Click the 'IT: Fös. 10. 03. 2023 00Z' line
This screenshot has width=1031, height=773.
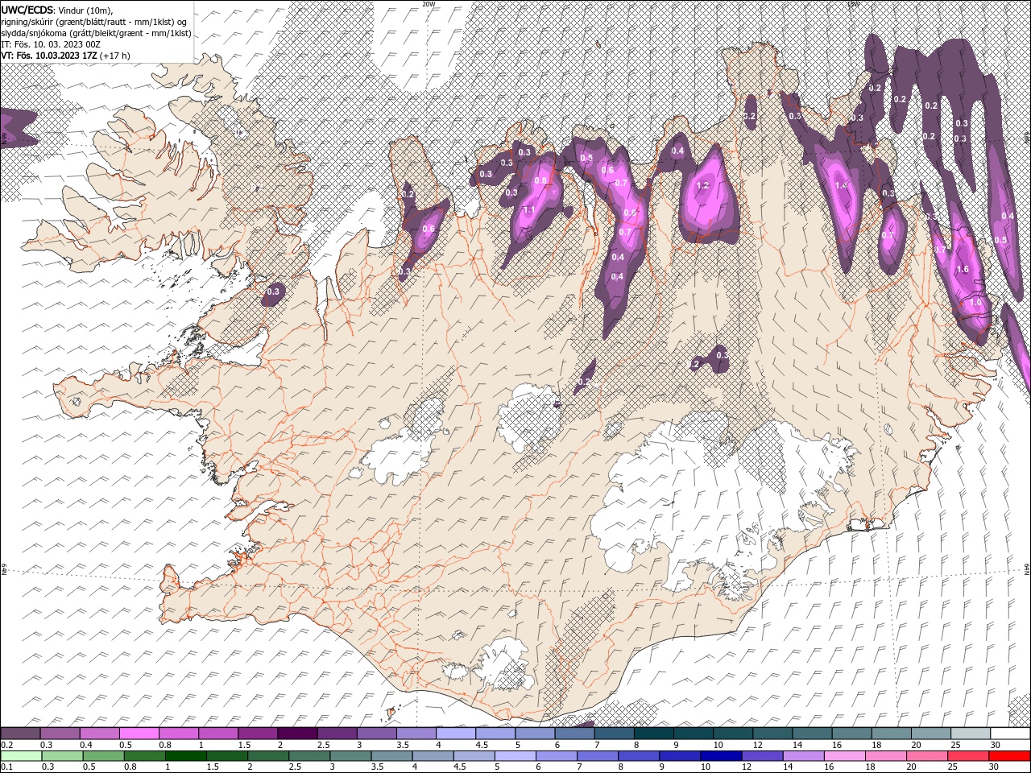pos(51,44)
